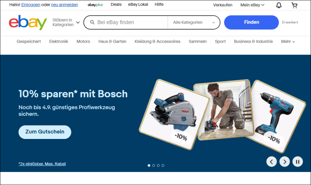Open the notifications bell icon
The image size is (311, 185).
(279, 5)
